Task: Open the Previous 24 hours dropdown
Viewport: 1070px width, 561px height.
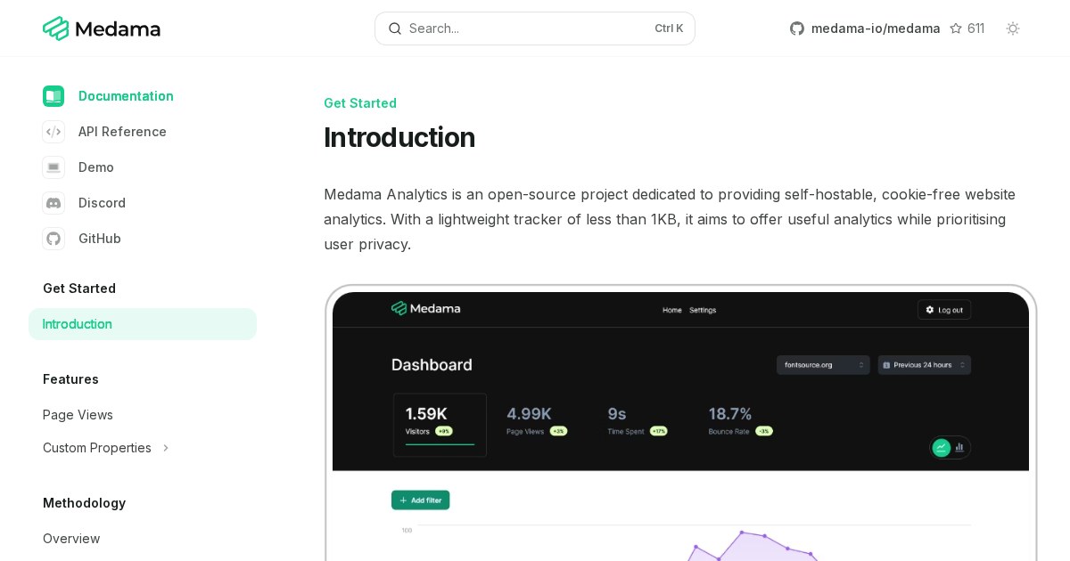Action: pos(925,365)
